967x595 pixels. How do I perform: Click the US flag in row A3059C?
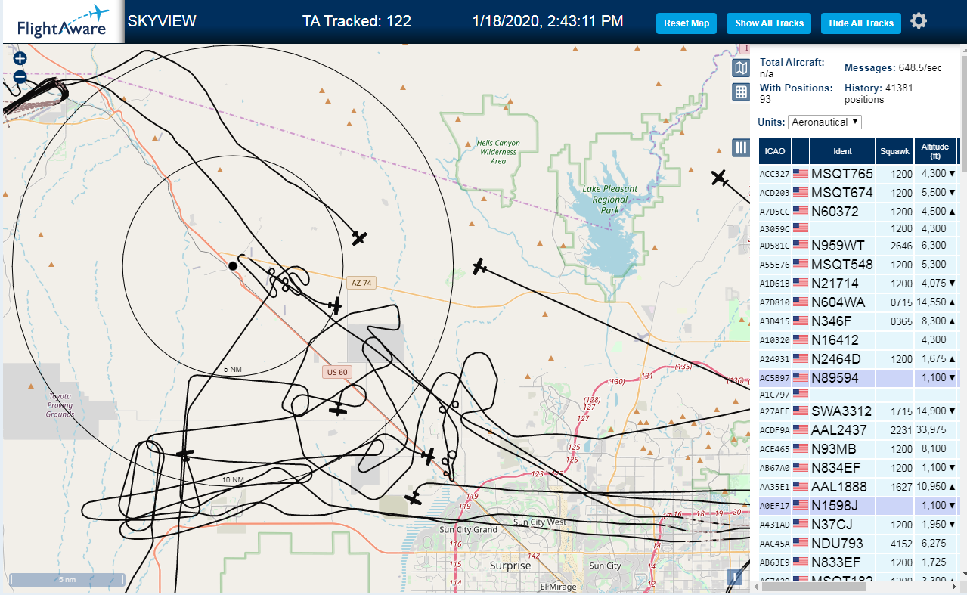[801, 228]
